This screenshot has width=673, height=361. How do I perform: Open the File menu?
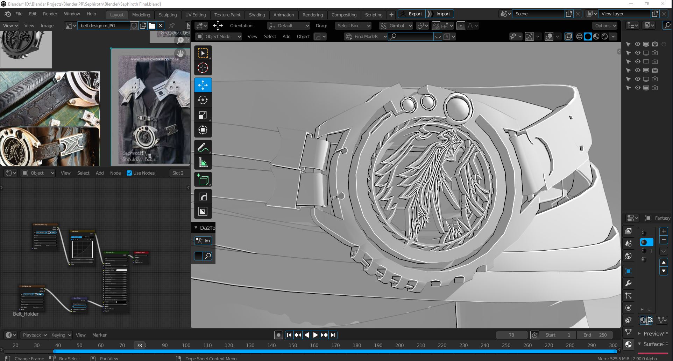click(19, 14)
